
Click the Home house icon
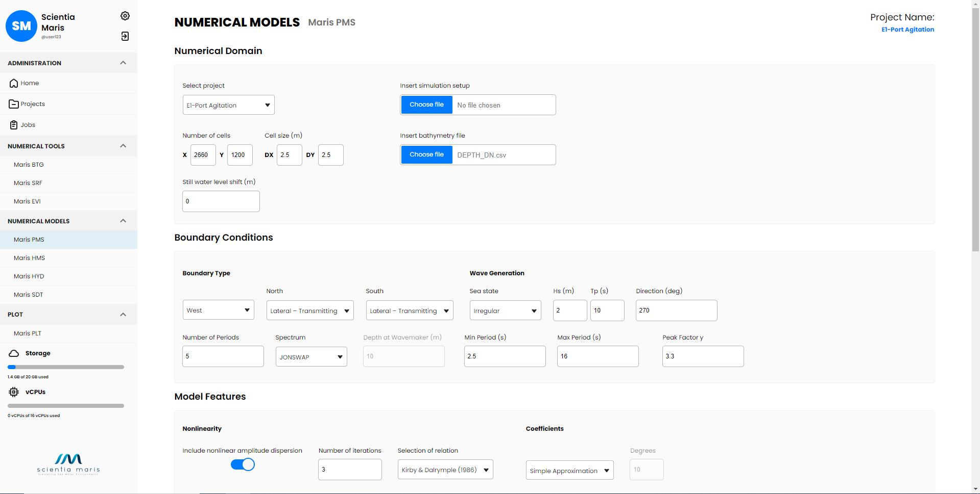click(14, 83)
